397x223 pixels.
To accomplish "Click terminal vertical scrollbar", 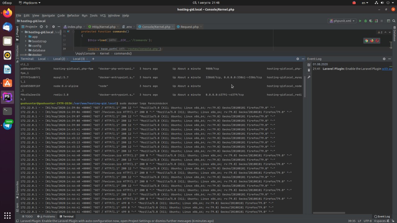I will [305, 87].
